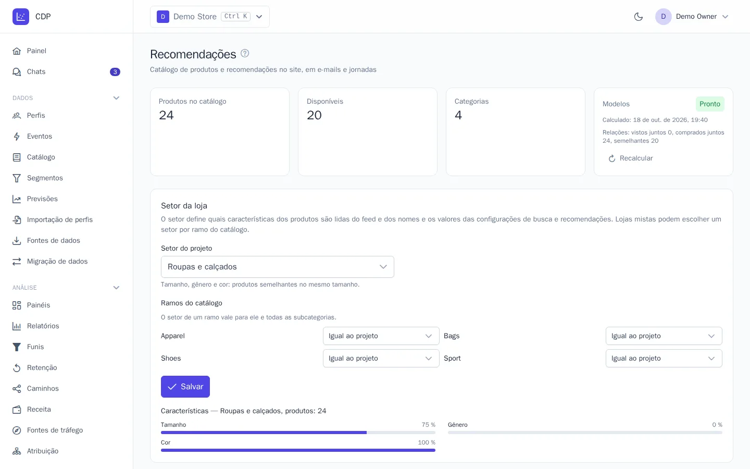Image resolution: width=750 pixels, height=469 pixels.
Task: Open Fontes de dados download icon
Action: tap(17, 241)
